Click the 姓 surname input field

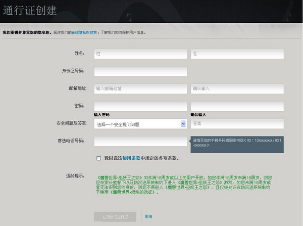[x=140, y=54]
